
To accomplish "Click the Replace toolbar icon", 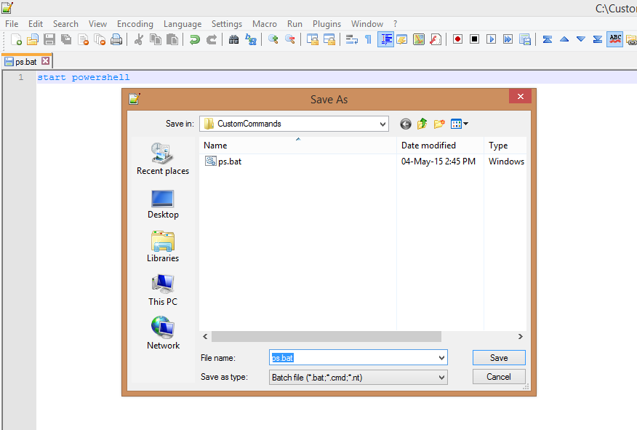I will [x=251, y=39].
